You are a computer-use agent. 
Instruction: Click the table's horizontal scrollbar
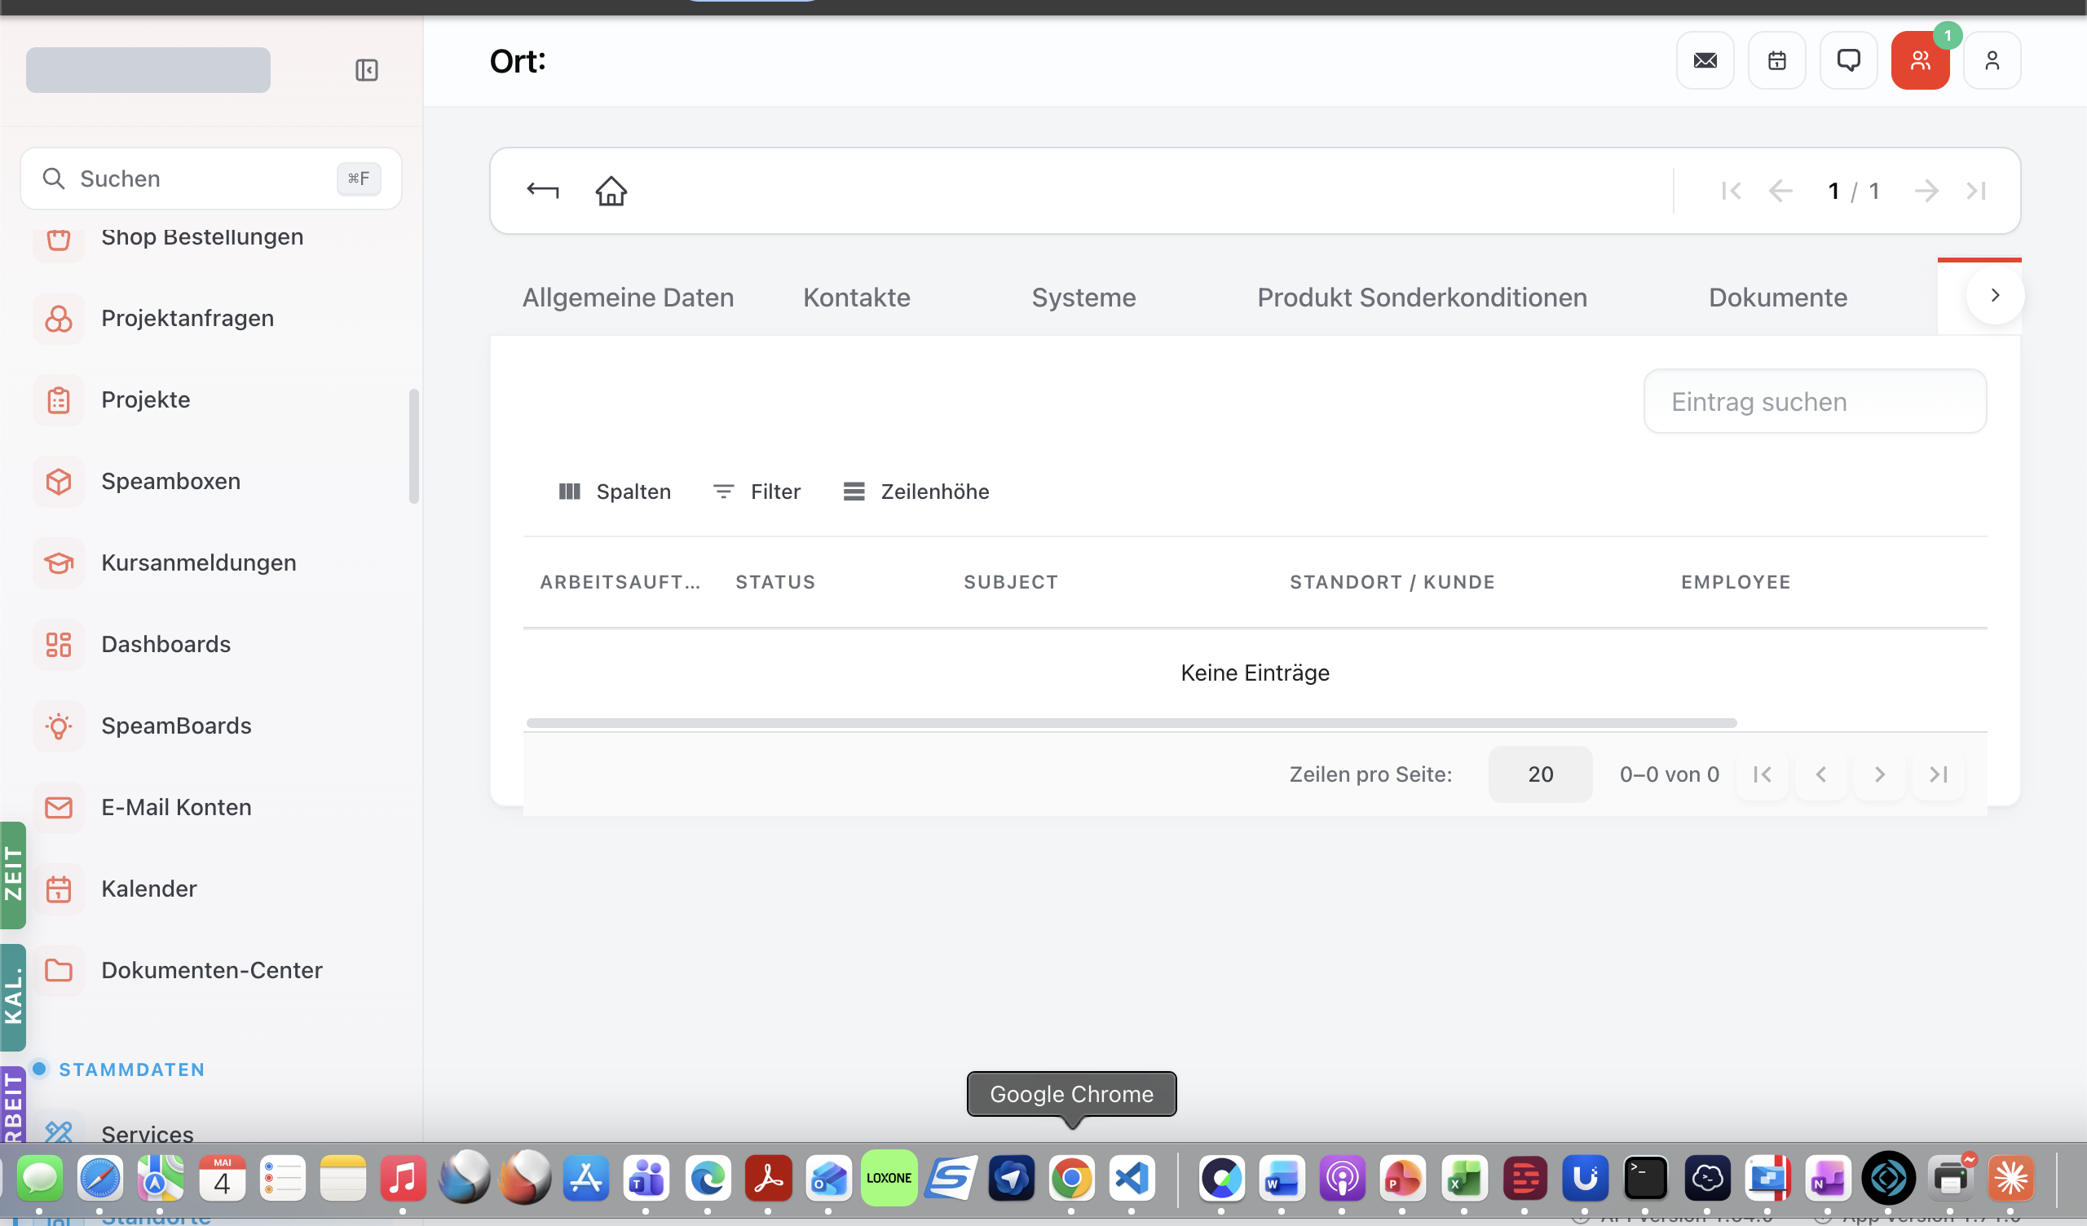(x=1132, y=722)
